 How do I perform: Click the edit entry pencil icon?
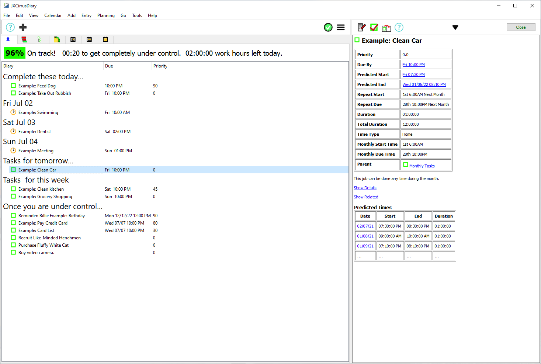[362, 27]
